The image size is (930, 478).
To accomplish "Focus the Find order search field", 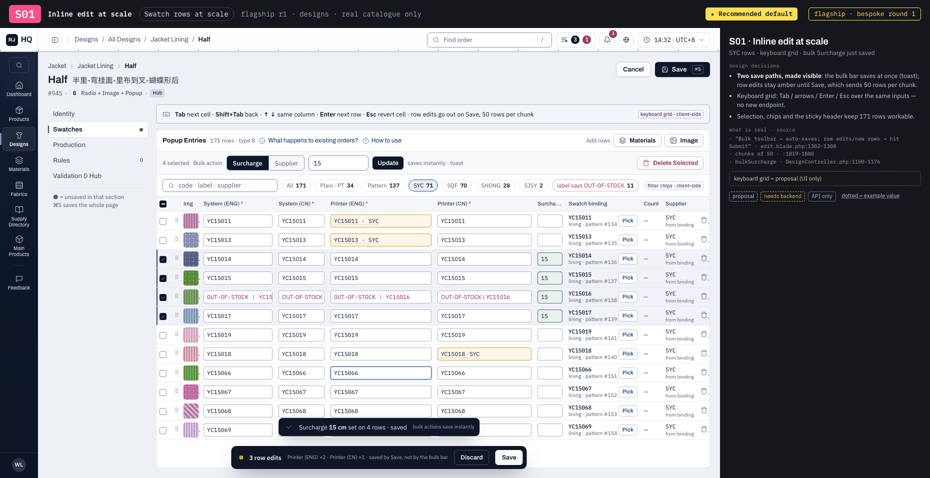I will point(489,40).
